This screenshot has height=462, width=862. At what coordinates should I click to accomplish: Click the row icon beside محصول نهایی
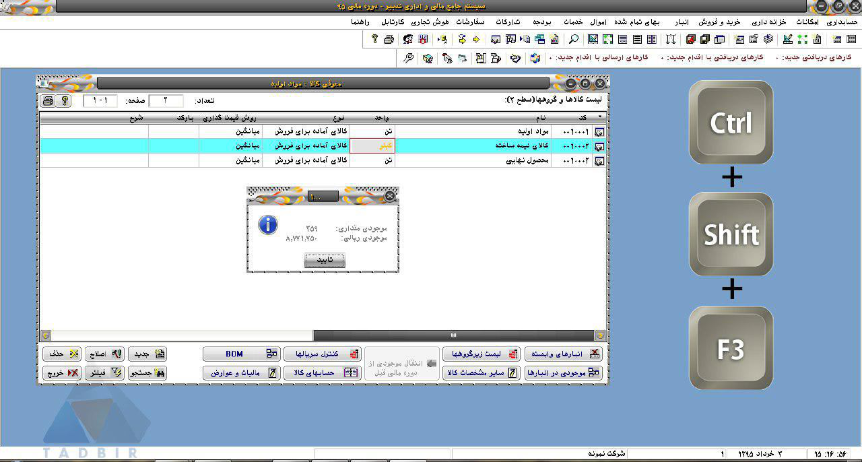click(x=599, y=160)
